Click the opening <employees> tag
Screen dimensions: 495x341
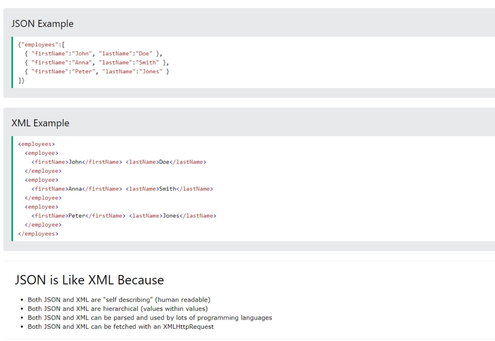coord(36,144)
